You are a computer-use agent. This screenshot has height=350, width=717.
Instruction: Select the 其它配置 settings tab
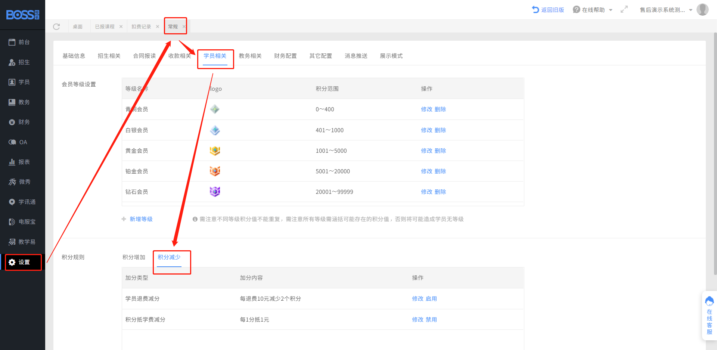(321, 56)
